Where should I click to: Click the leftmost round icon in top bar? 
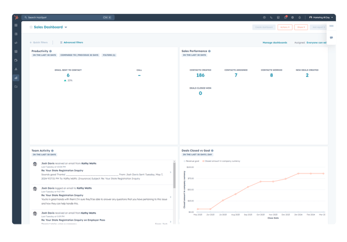[x=264, y=18]
